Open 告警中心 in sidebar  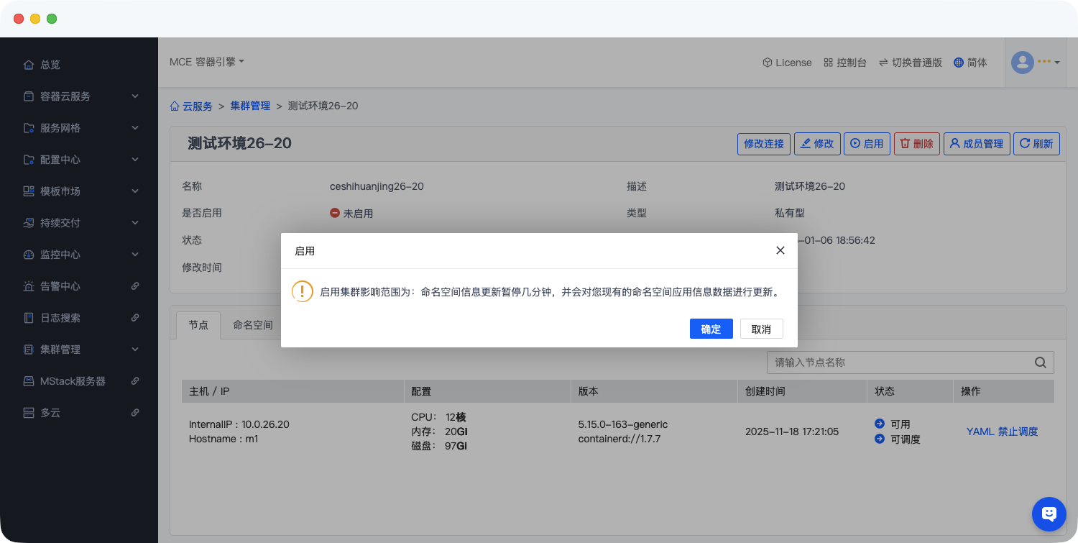click(60, 286)
